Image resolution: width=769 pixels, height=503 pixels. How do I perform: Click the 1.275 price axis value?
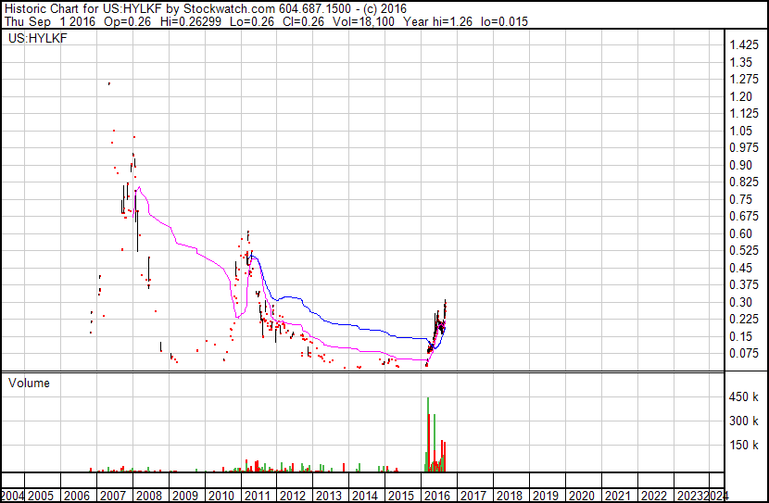point(744,79)
